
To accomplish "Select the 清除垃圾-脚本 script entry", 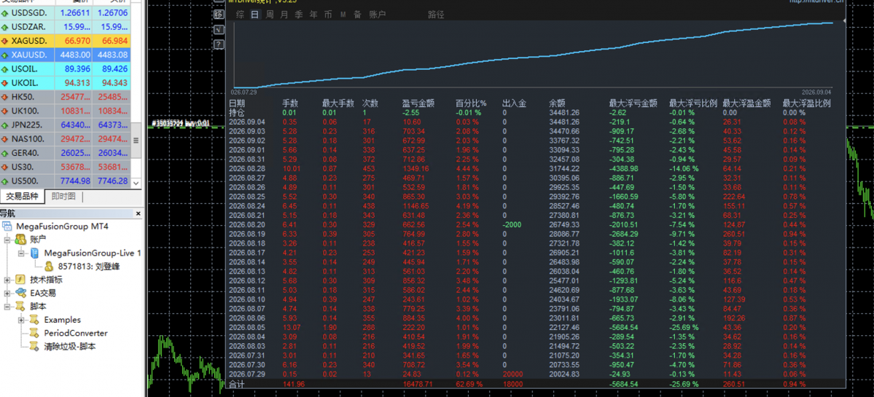I will click(70, 346).
